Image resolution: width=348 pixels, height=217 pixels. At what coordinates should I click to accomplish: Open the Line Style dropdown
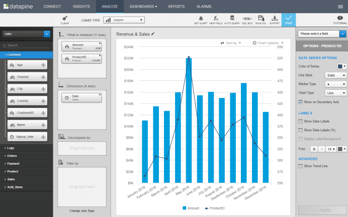[x=336, y=75]
